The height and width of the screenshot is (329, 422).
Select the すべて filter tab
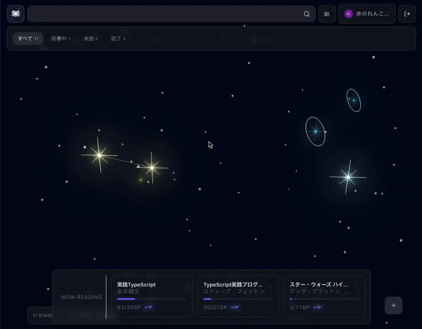click(28, 39)
